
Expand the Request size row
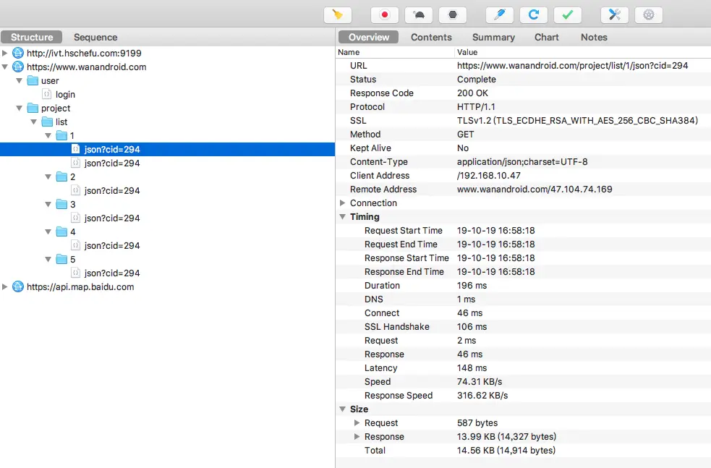pos(357,422)
